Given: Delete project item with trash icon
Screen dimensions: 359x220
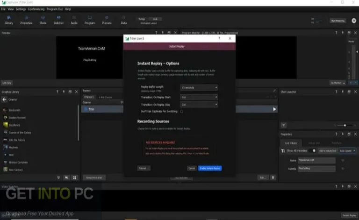Looking at the screenshot, I should (x=273, y=177).
